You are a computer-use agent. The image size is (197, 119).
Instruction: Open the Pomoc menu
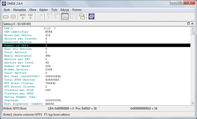[77, 10]
